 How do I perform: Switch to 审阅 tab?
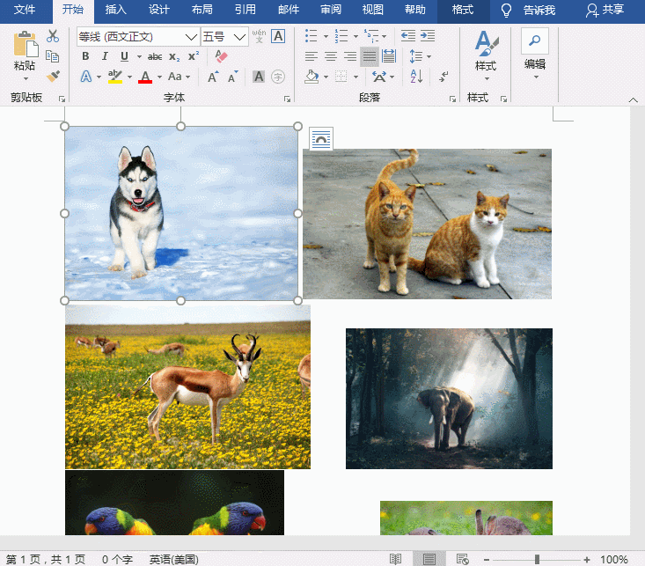[x=331, y=10]
